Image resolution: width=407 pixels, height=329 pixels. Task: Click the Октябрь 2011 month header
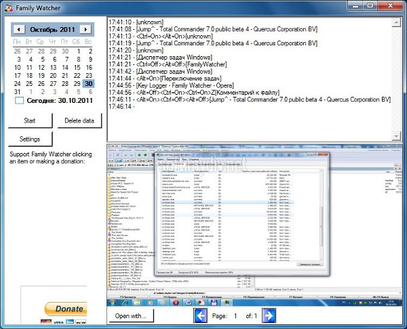pos(52,30)
